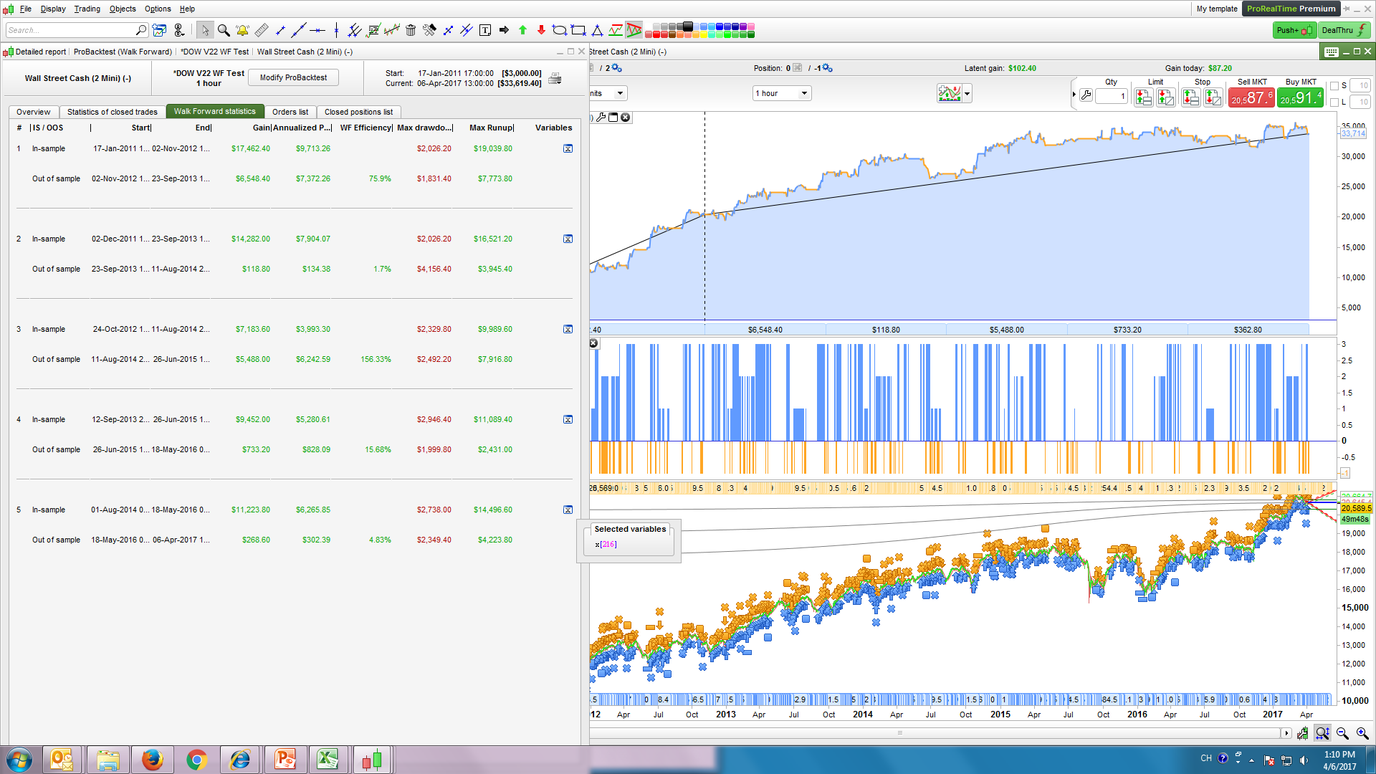Select the ruler measurement tool
The image size is (1376, 774).
(x=262, y=30)
